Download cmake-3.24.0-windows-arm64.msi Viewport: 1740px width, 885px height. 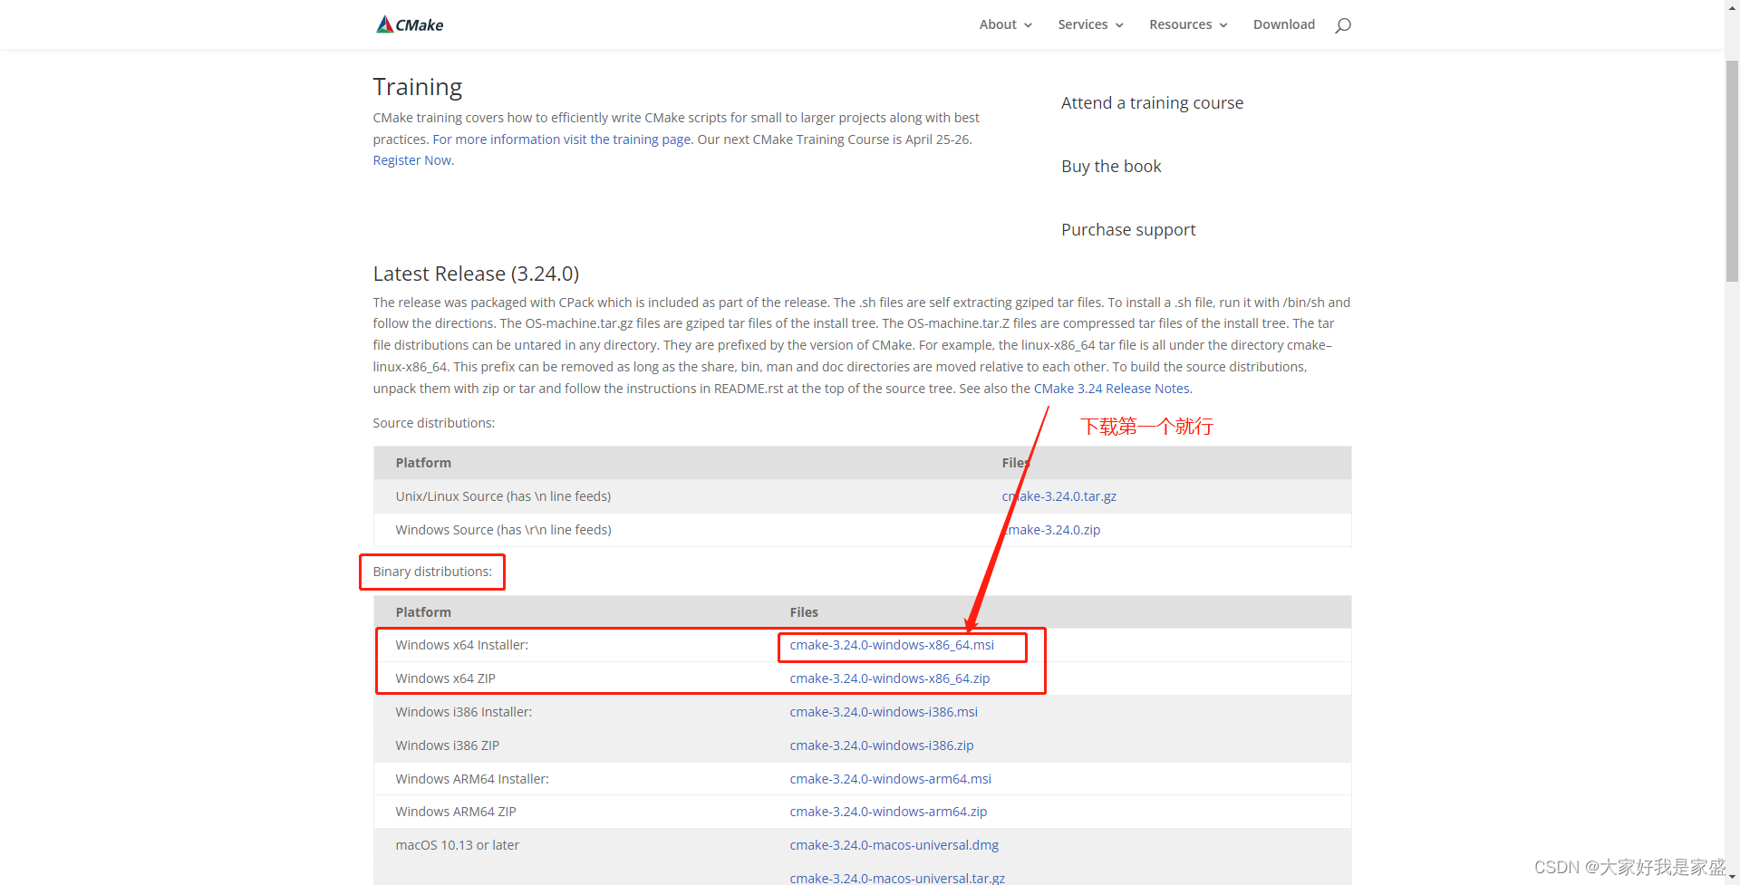890,779
